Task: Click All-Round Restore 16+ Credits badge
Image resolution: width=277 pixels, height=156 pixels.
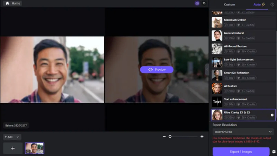Action: (247, 51)
